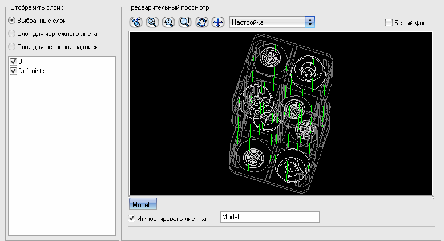Toggle the Defpoints layer checkbox
The image size is (444, 241).
(x=14, y=71)
